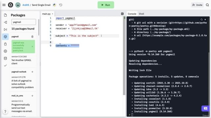This screenshot has height=118, width=211.
Task: Open the Help question mark icon
Action: click(x=5, y=111)
